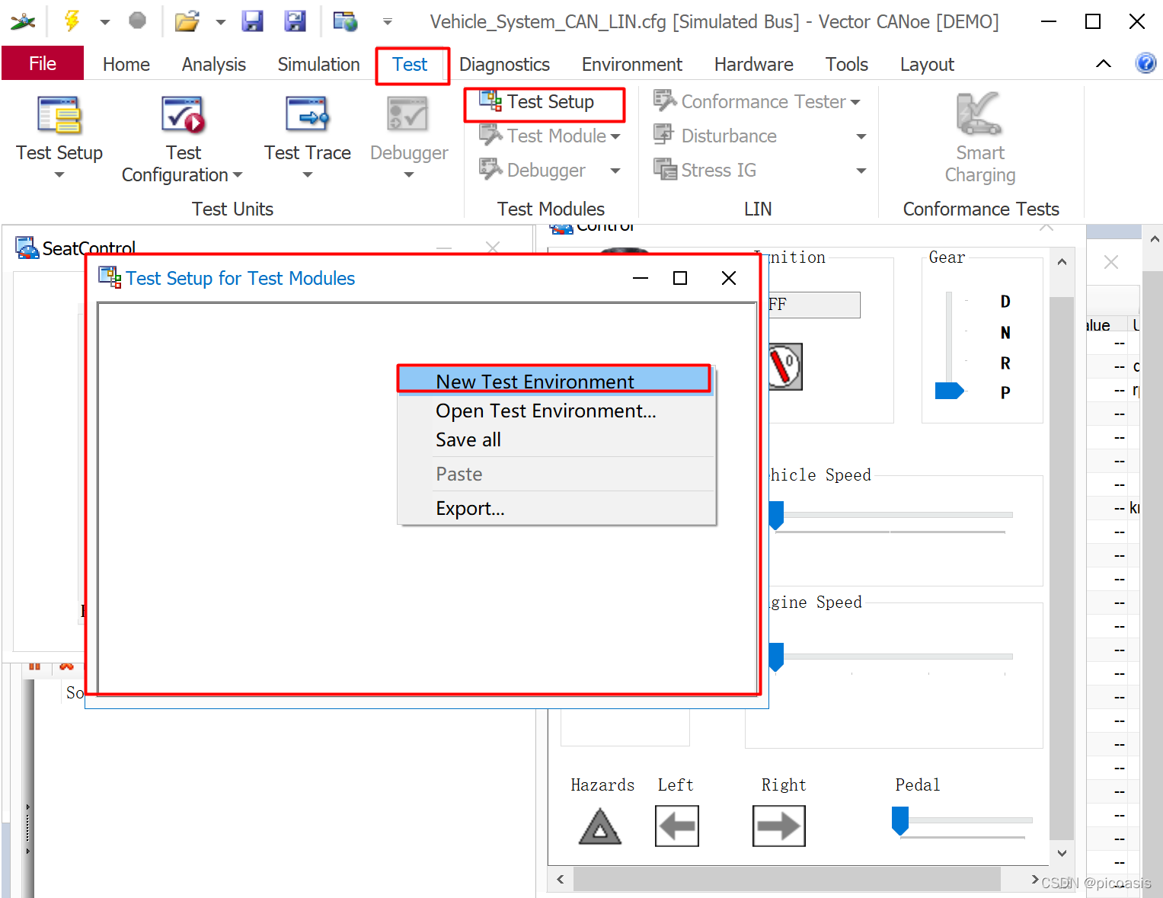The width and height of the screenshot is (1163, 898).
Task: Click the Test Units Test Setup icon
Action: pos(59,116)
